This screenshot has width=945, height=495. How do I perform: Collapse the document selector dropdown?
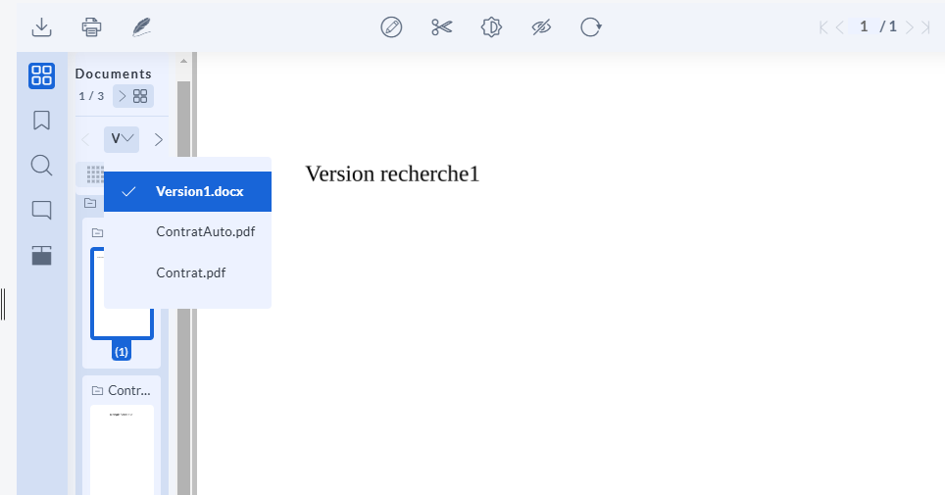(x=122, y=139)
